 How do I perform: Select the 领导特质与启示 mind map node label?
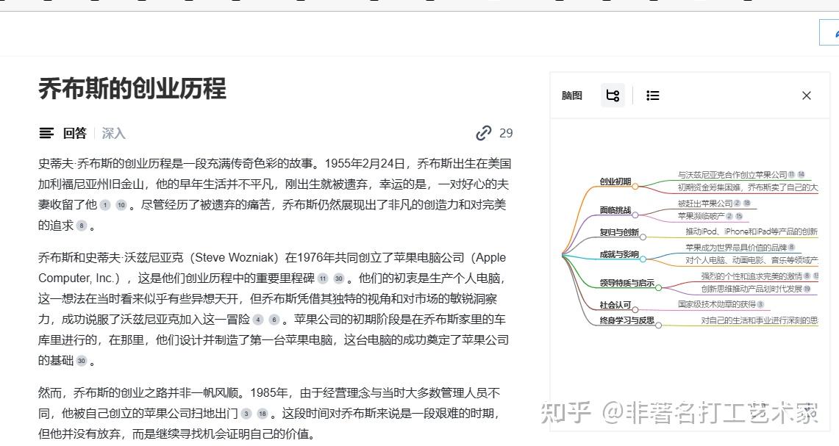(626, 283)
